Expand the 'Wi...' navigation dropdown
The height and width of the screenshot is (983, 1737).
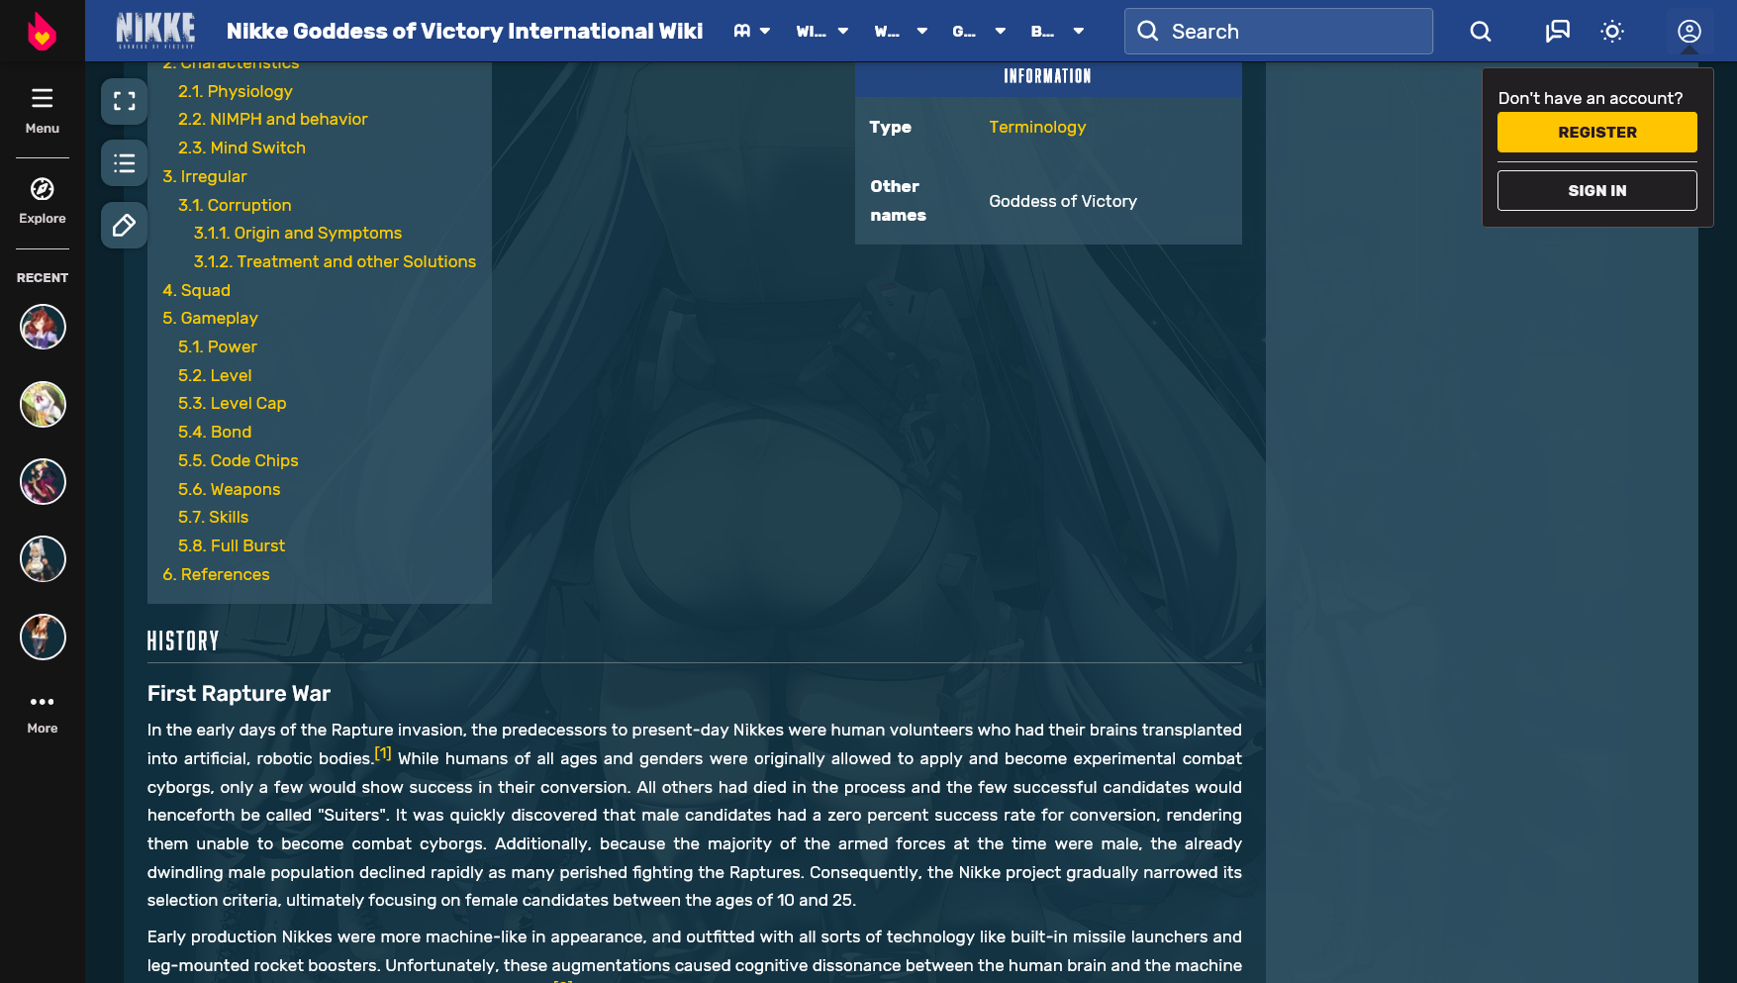pos(822,32)
